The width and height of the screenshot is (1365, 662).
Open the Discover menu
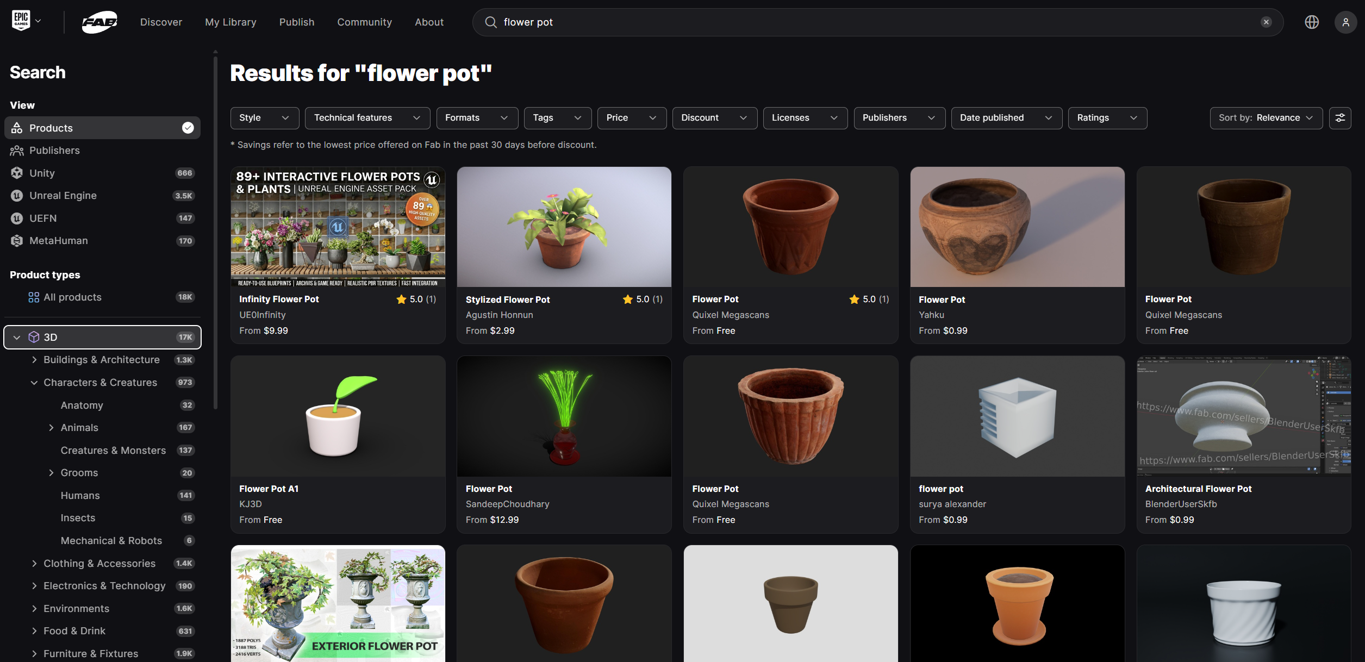[161, 22]
